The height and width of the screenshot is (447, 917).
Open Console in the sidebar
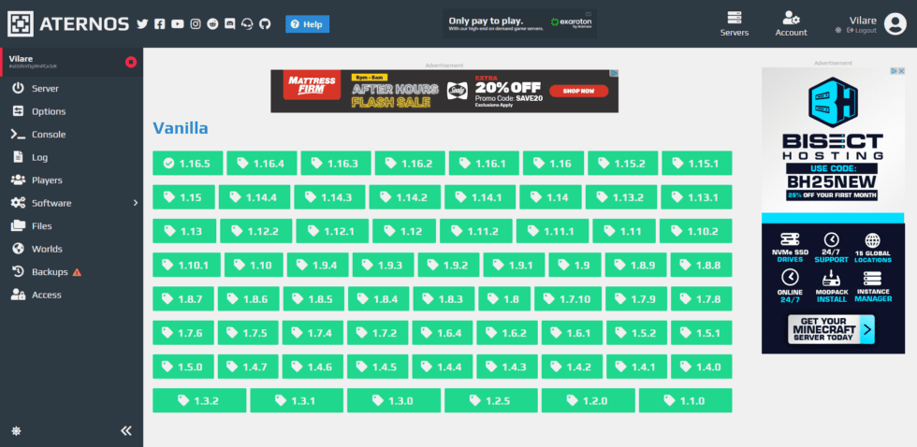tap(71, 135)
